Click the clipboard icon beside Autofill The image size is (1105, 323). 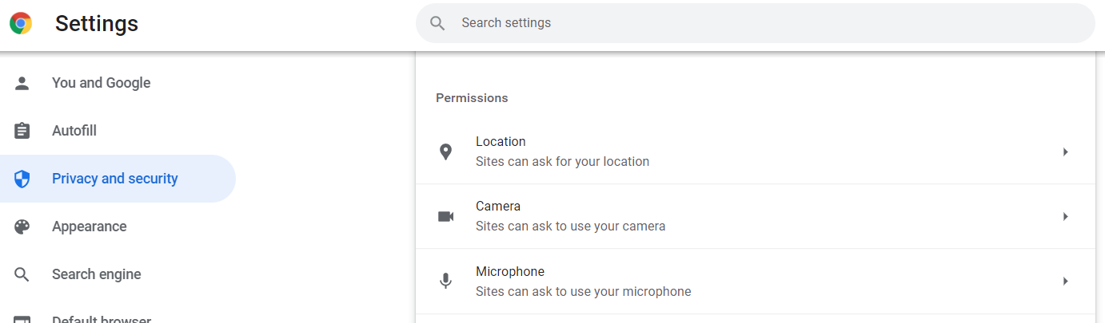coord(22,131)
